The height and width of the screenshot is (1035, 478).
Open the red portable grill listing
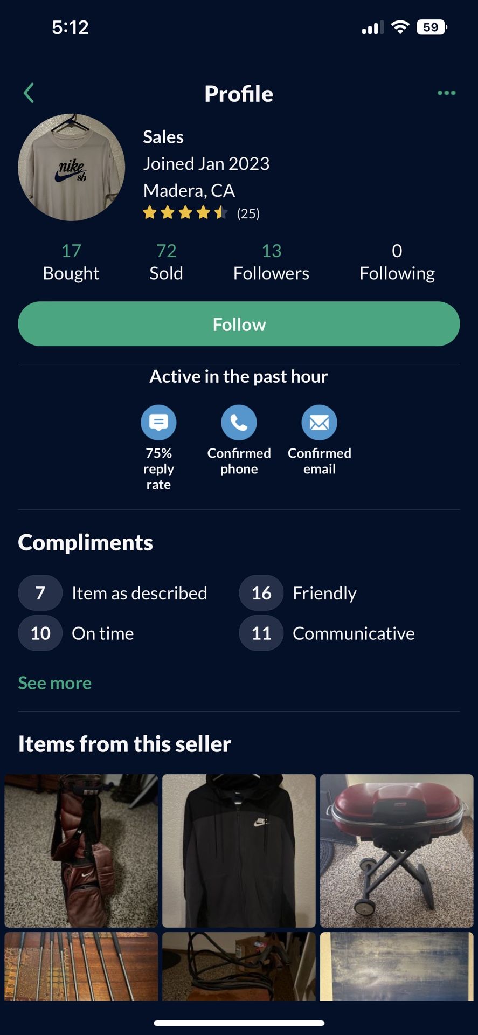tap(397, 850)
